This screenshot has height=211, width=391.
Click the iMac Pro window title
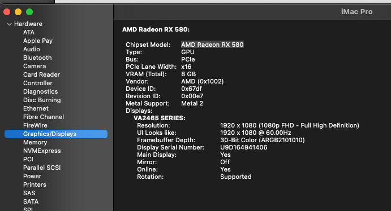tap(357, 12)
